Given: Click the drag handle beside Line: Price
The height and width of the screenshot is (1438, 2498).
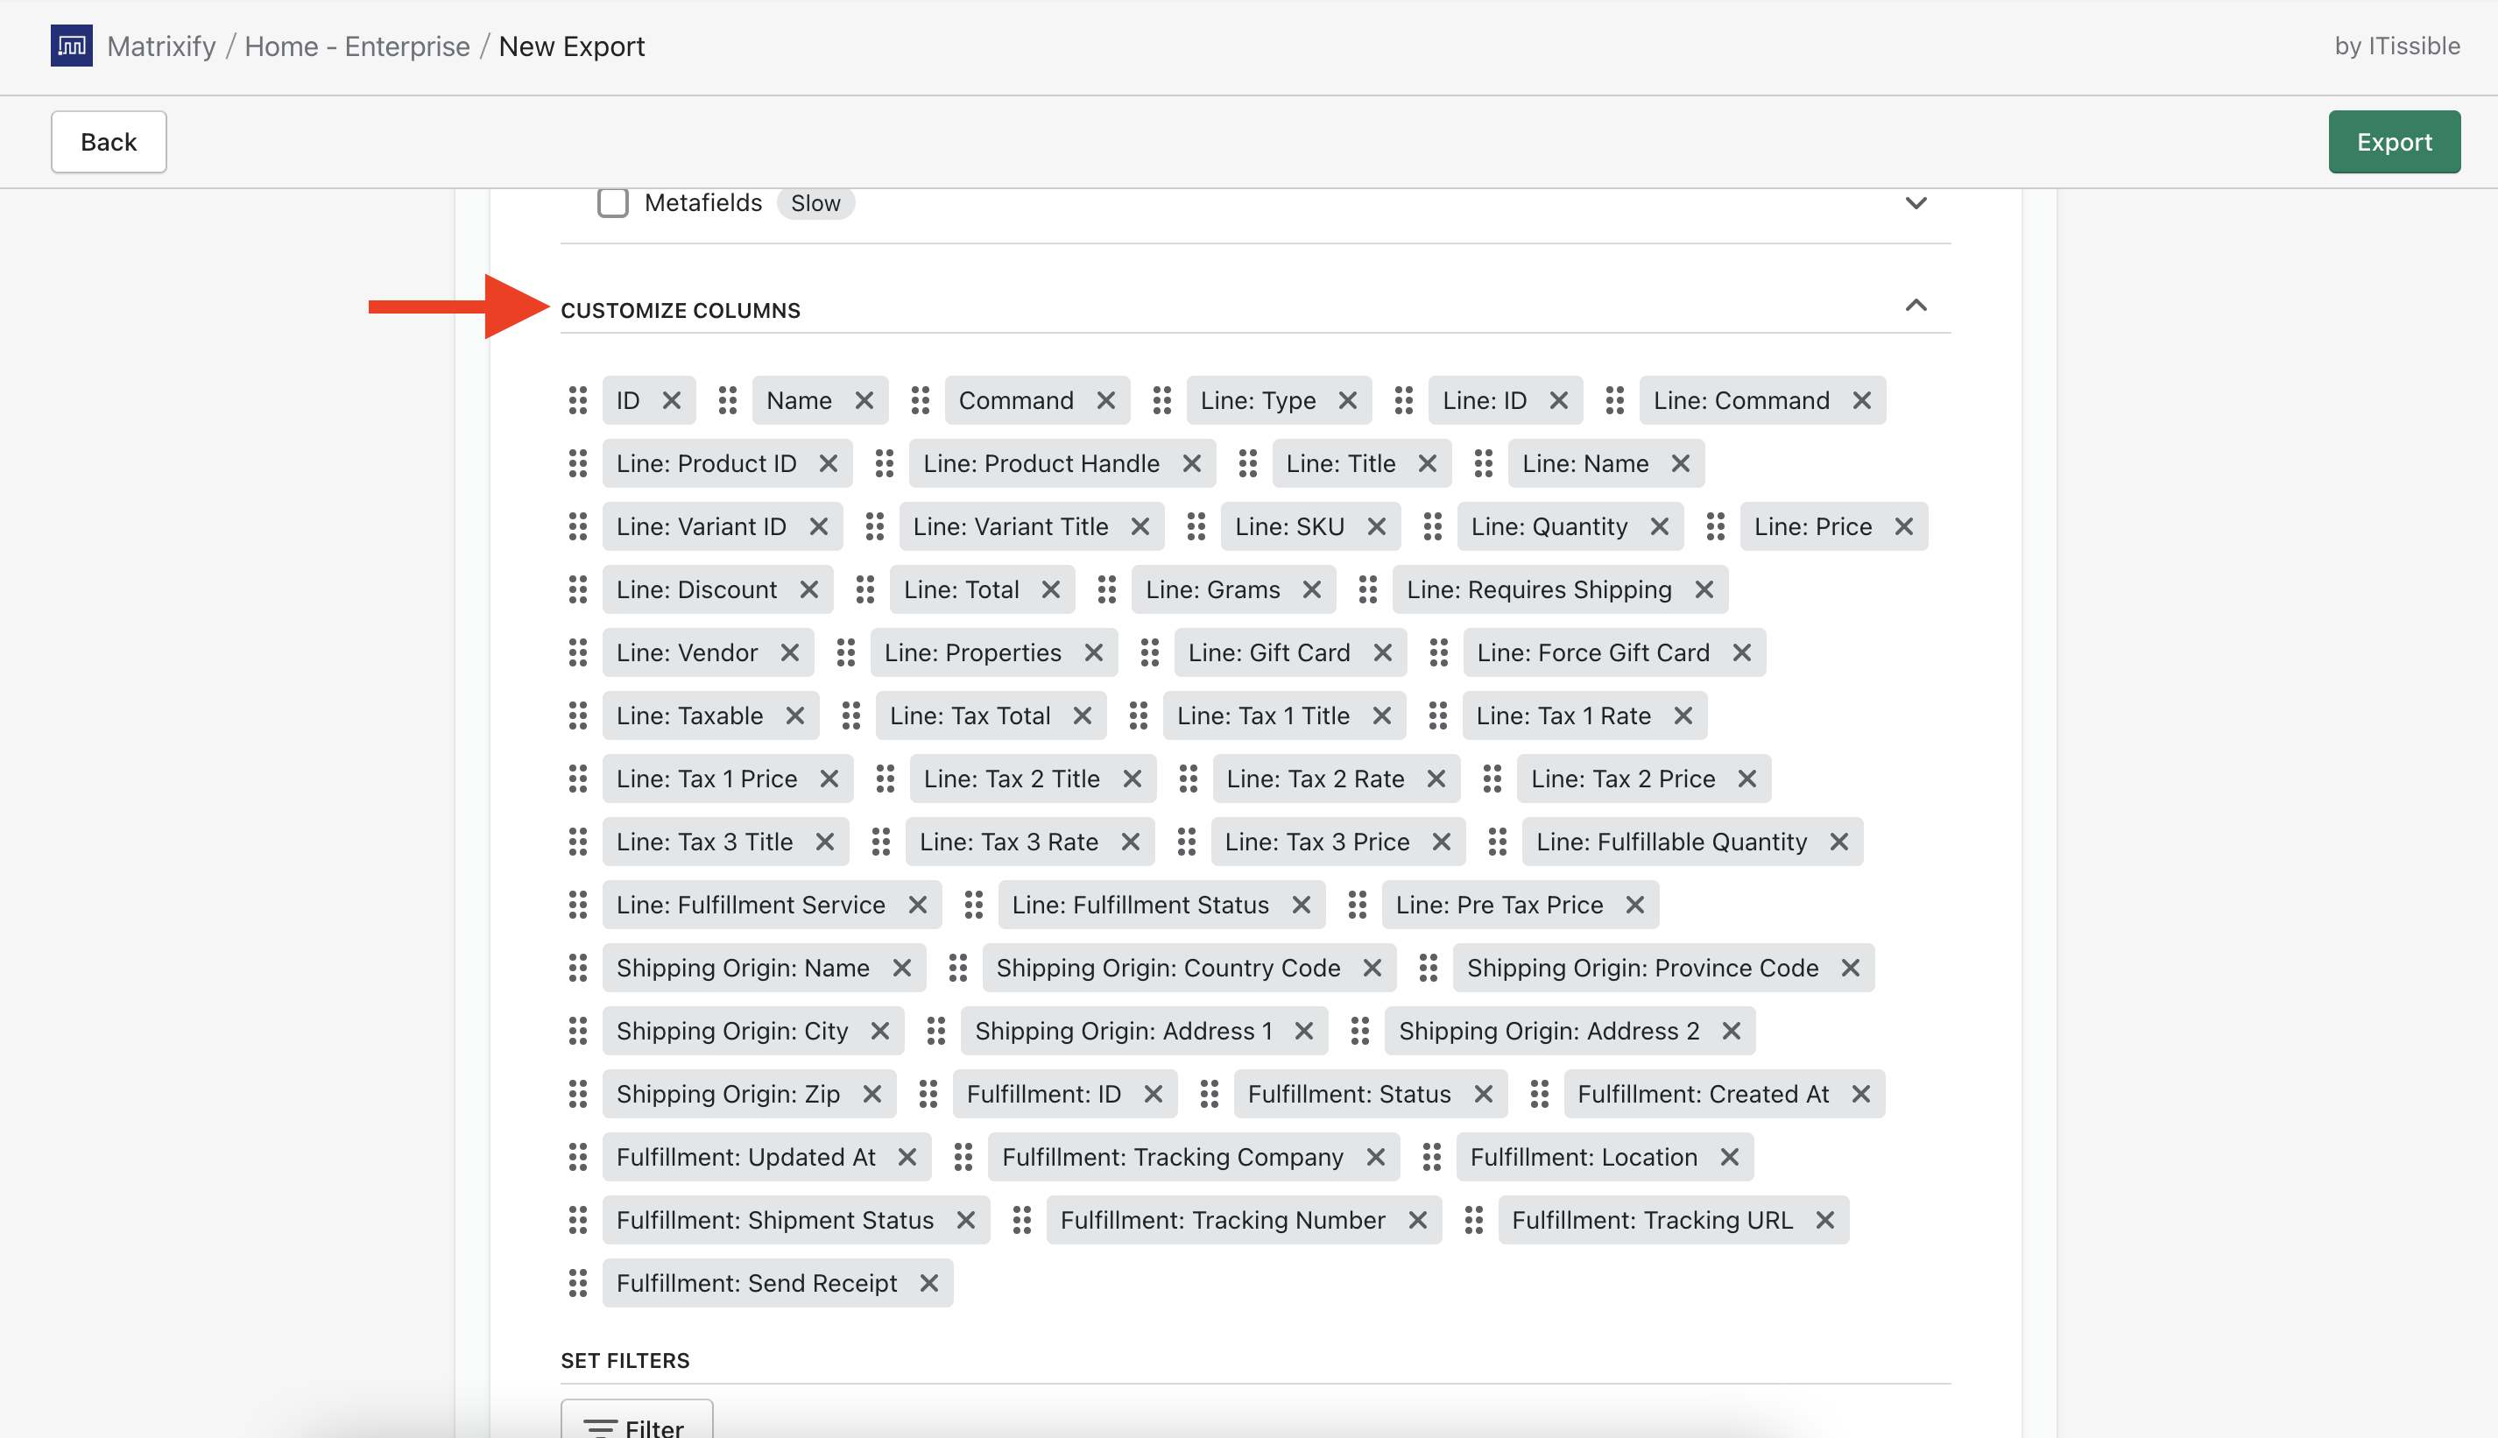Looking at the screenshot, I should coord(1715,526).
